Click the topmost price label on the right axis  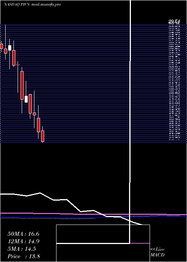pos(174,21)
